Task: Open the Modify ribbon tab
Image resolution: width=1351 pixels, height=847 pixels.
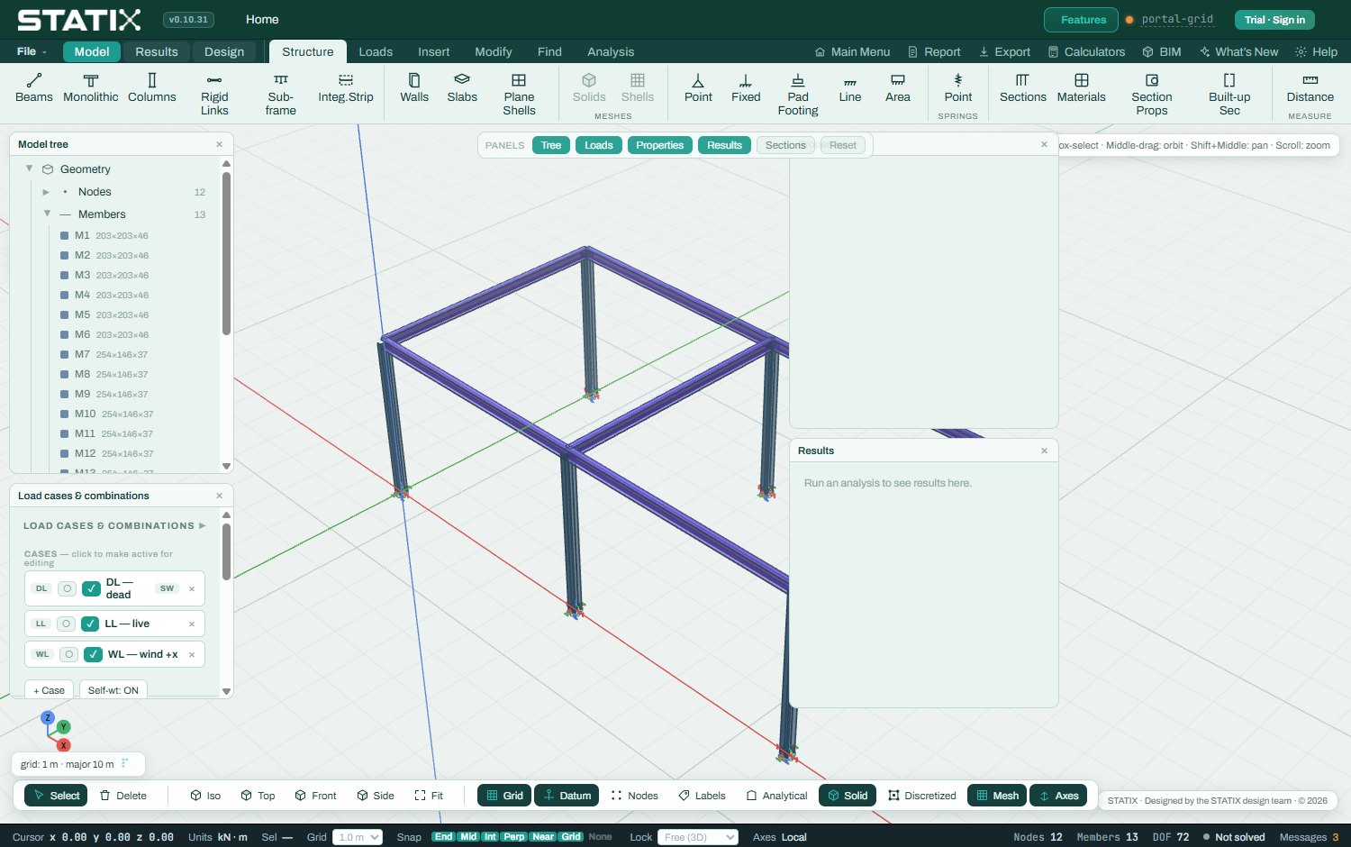Action: (494, 52)
